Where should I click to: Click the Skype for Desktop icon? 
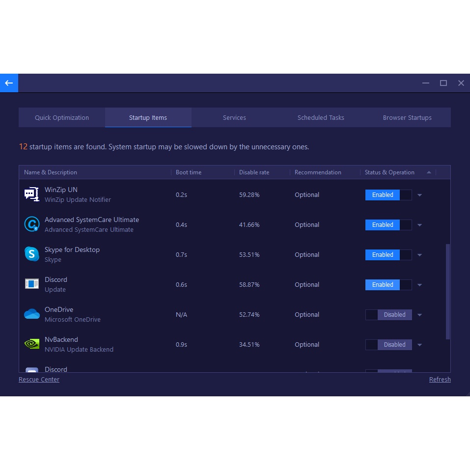pos(32,254)
